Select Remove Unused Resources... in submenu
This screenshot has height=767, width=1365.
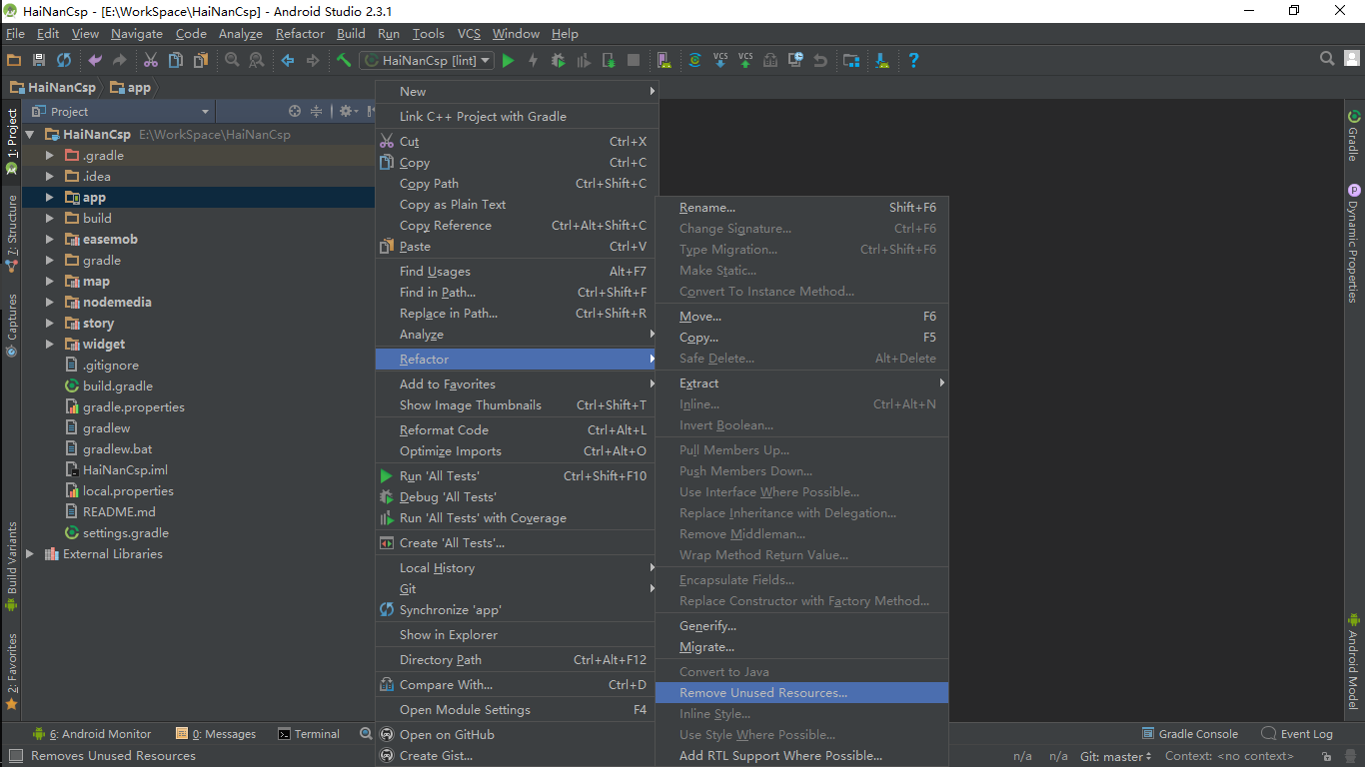801,693
